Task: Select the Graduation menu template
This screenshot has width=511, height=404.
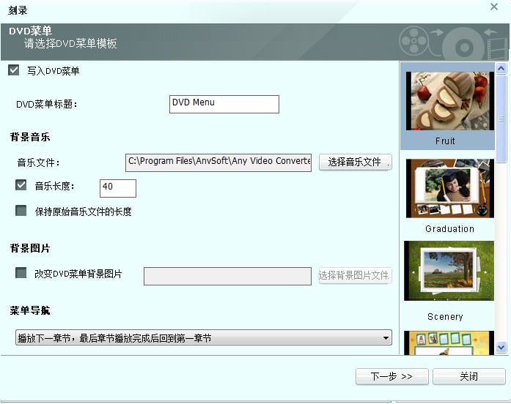Action: click(449, 189)
